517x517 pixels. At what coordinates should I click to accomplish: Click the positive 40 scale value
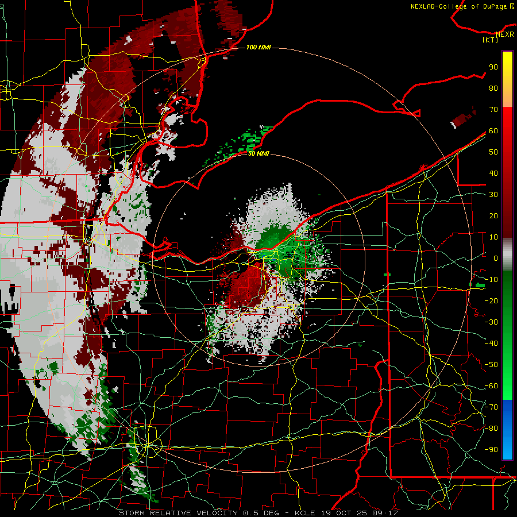493,173
